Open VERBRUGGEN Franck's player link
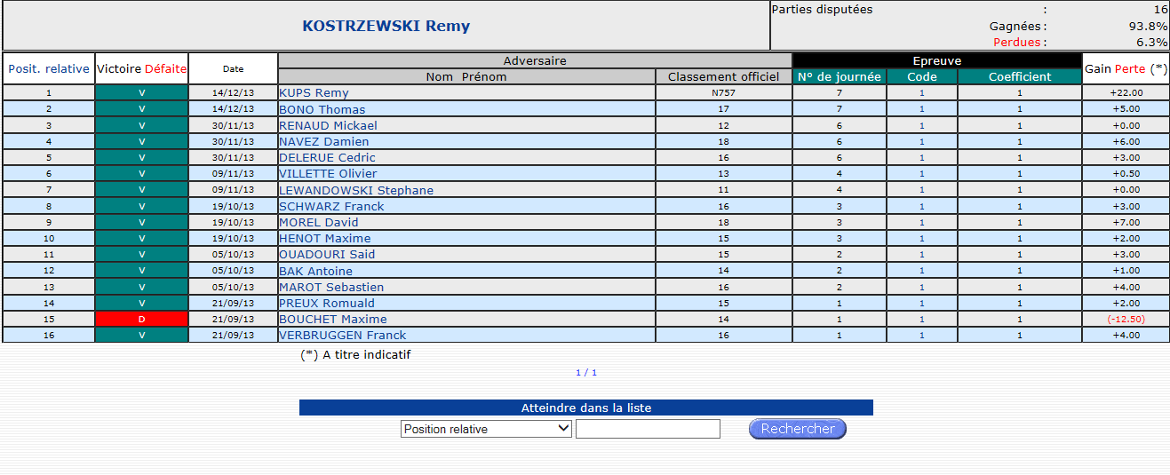1170x475 pixels. [x=342, y=335]
